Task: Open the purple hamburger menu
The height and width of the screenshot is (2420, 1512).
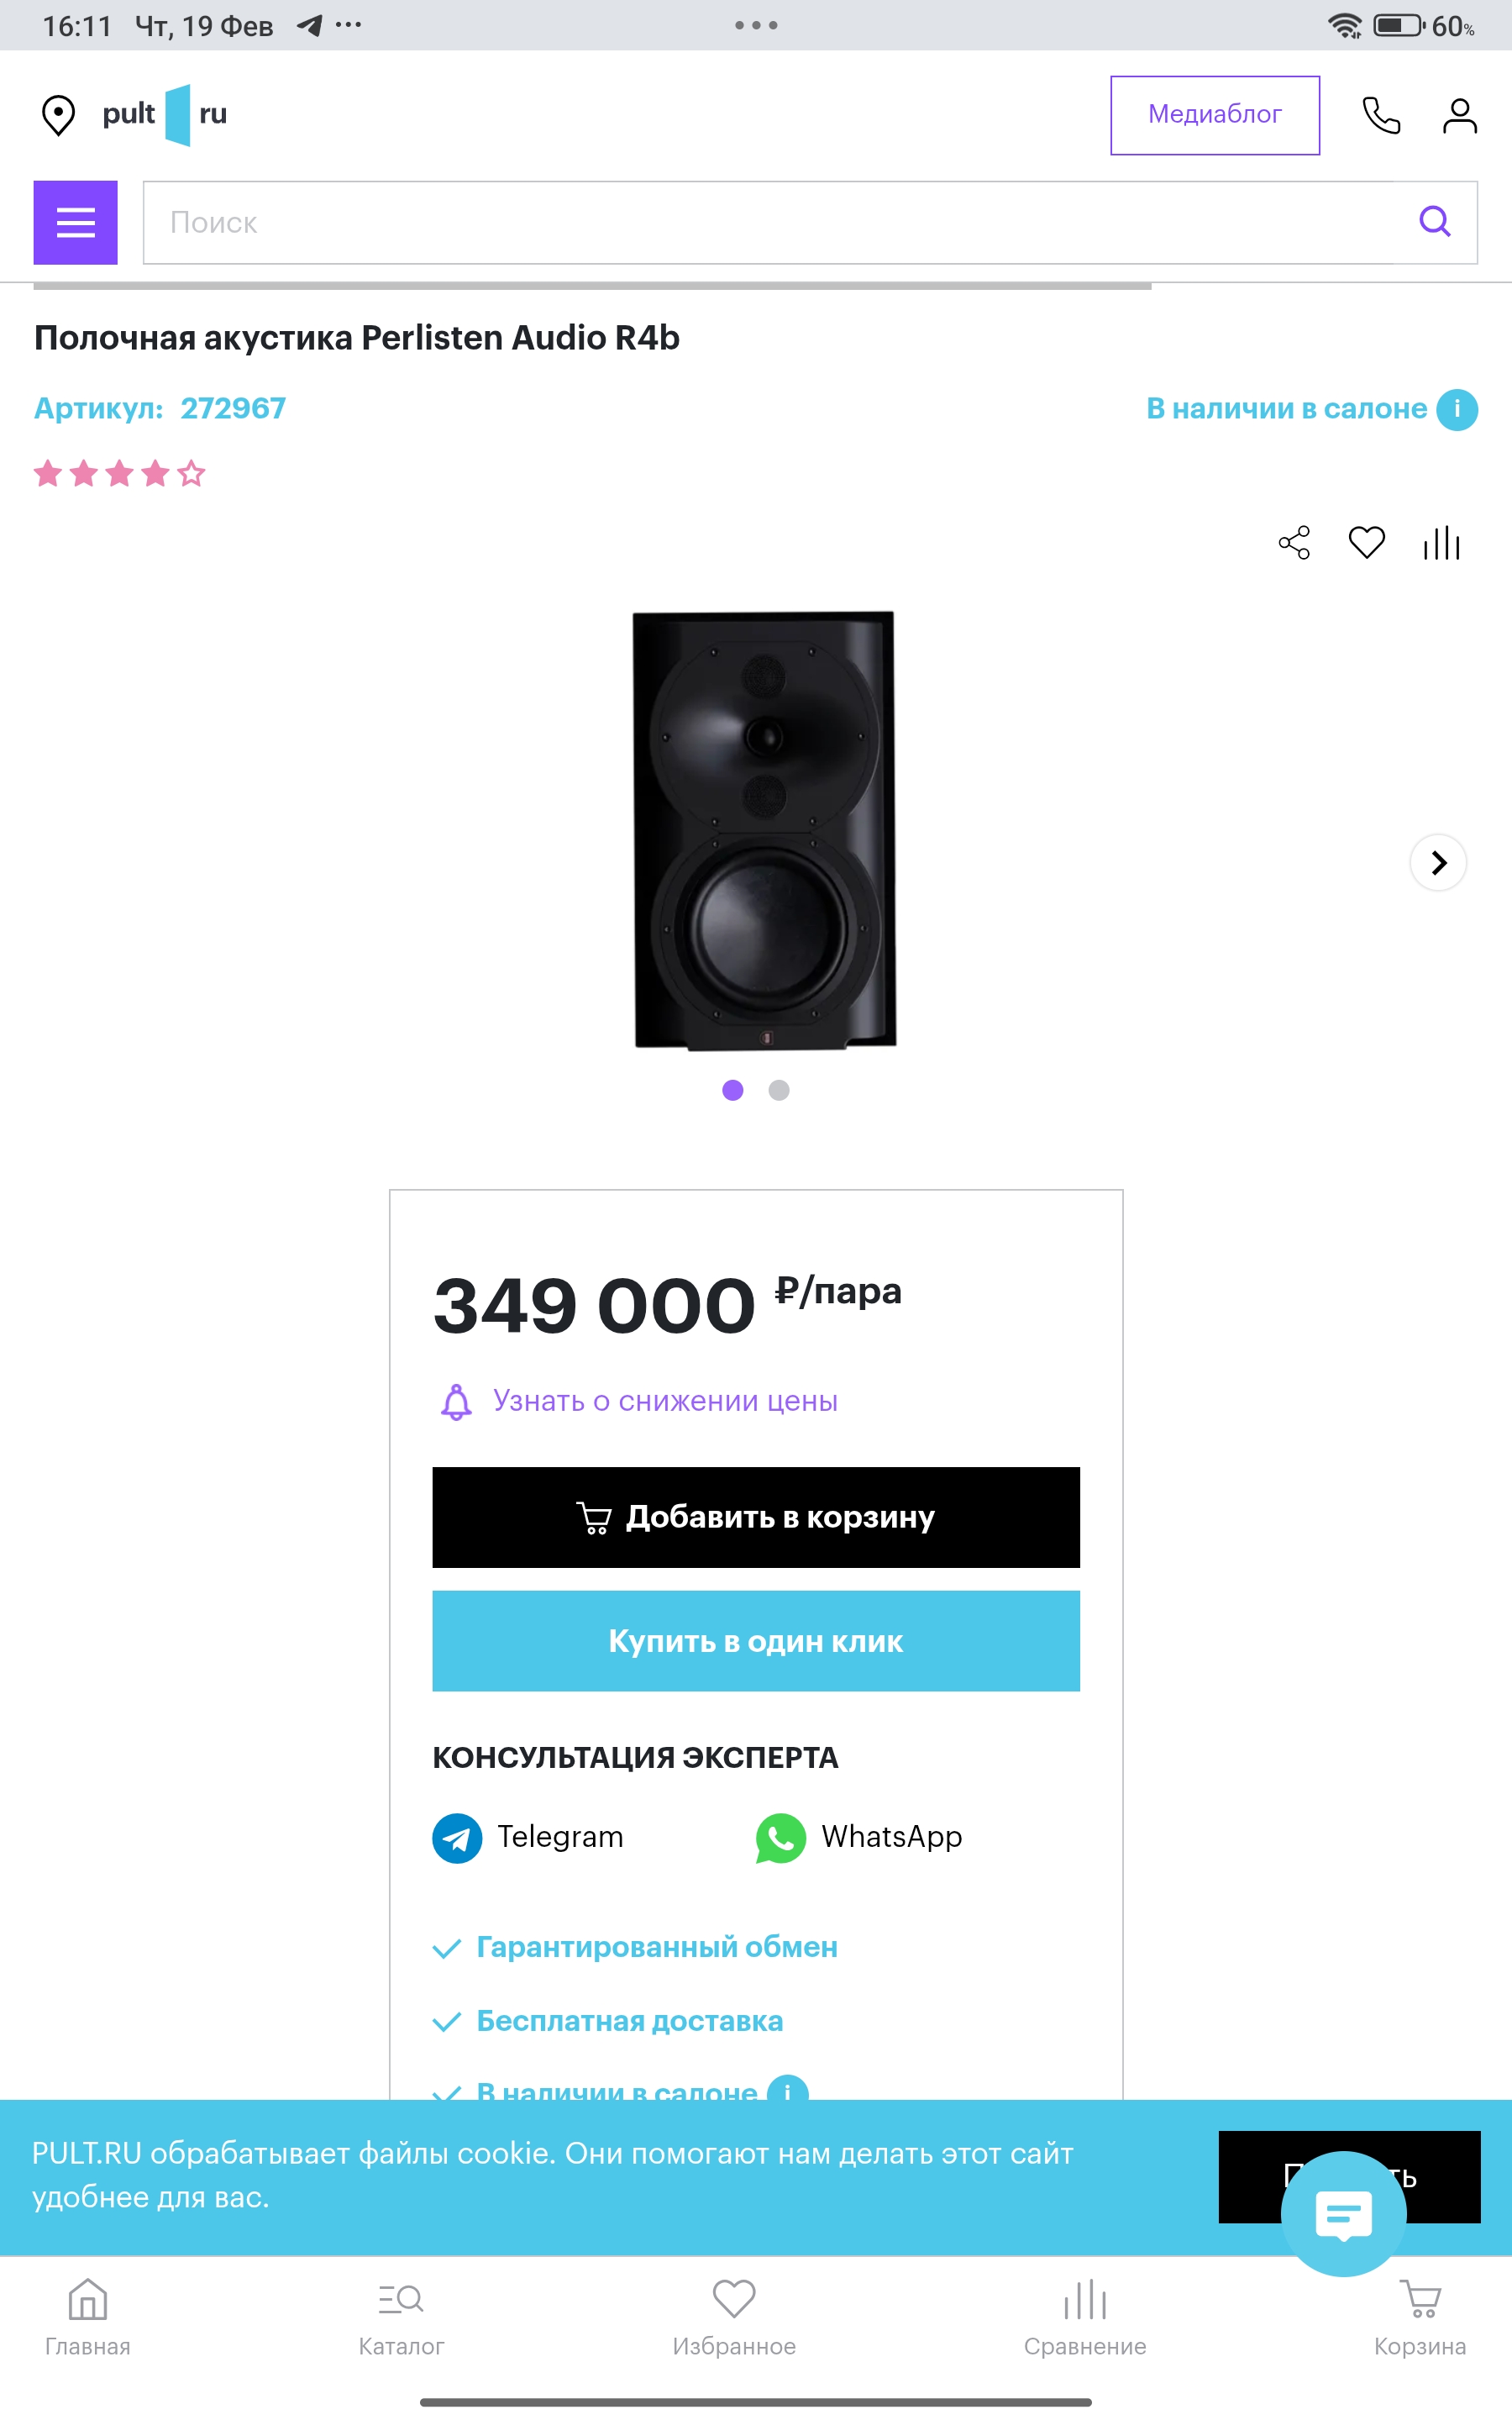Action: click(76, 223)
